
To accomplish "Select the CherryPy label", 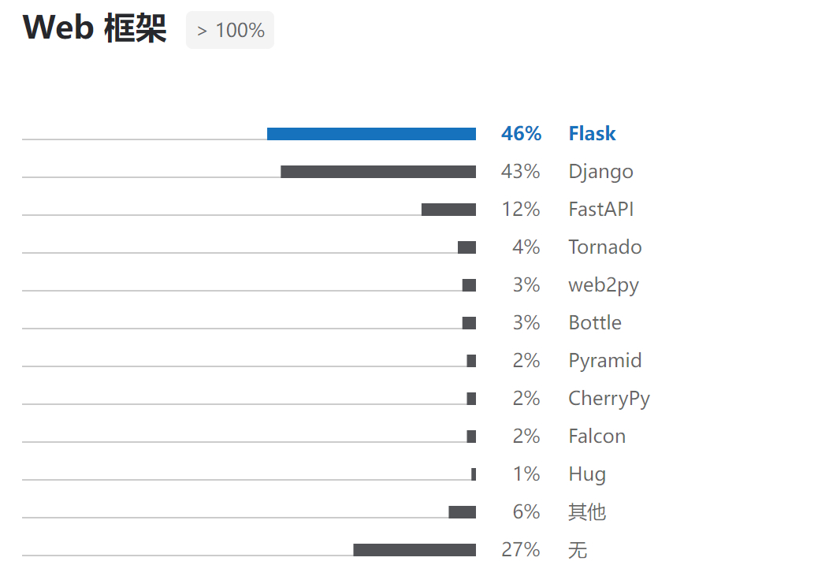I will (609, 399).
